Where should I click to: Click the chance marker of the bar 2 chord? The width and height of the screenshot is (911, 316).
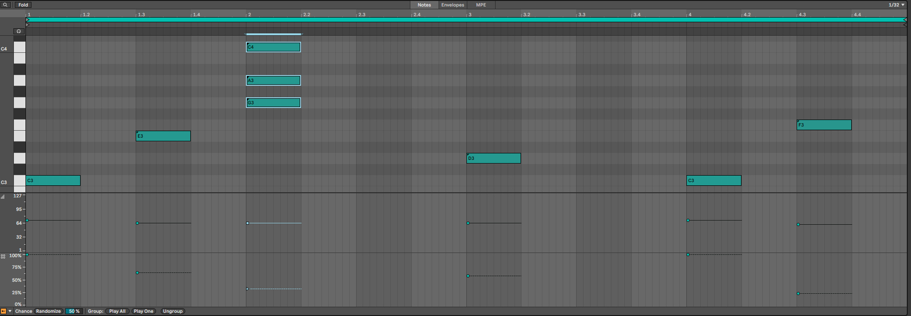[x=248, y=289]
